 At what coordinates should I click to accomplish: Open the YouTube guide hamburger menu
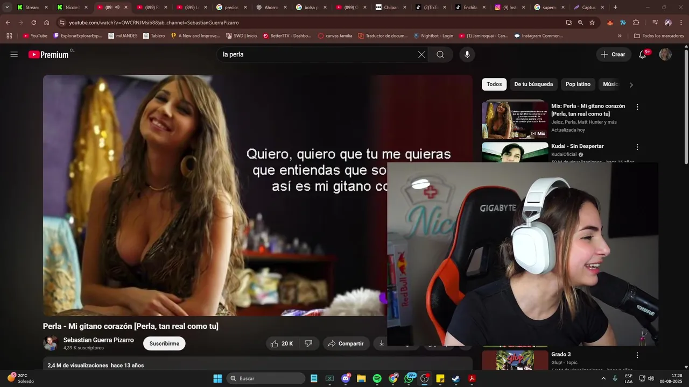pos(14,54)
